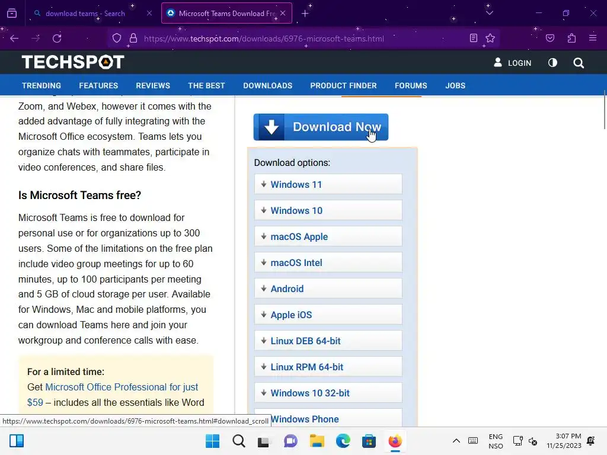The image size is (607, 455).
Task: Open FEATURES nav item
Action: pos(98,85)
